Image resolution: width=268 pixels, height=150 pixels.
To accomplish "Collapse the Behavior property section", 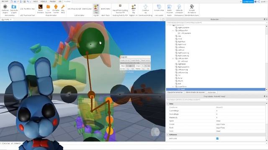I will click(x=167, y=135).
